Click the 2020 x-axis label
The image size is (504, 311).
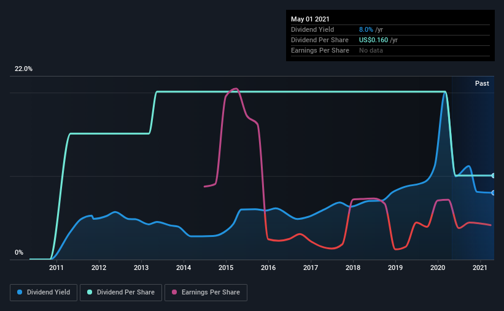tap(438, 268)
